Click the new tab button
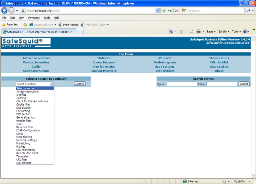This screenshot has width=256, height=184. click(80, 32)
